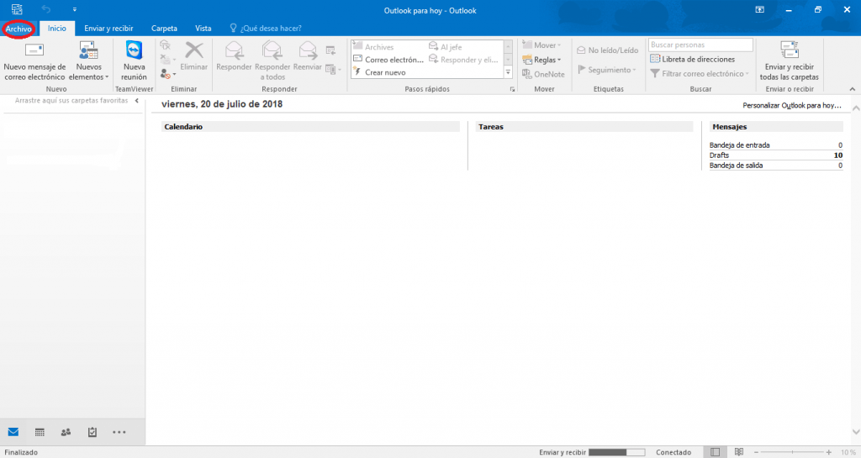
Task: Click the zoom in plus button
Action: [x=828, y=452]
